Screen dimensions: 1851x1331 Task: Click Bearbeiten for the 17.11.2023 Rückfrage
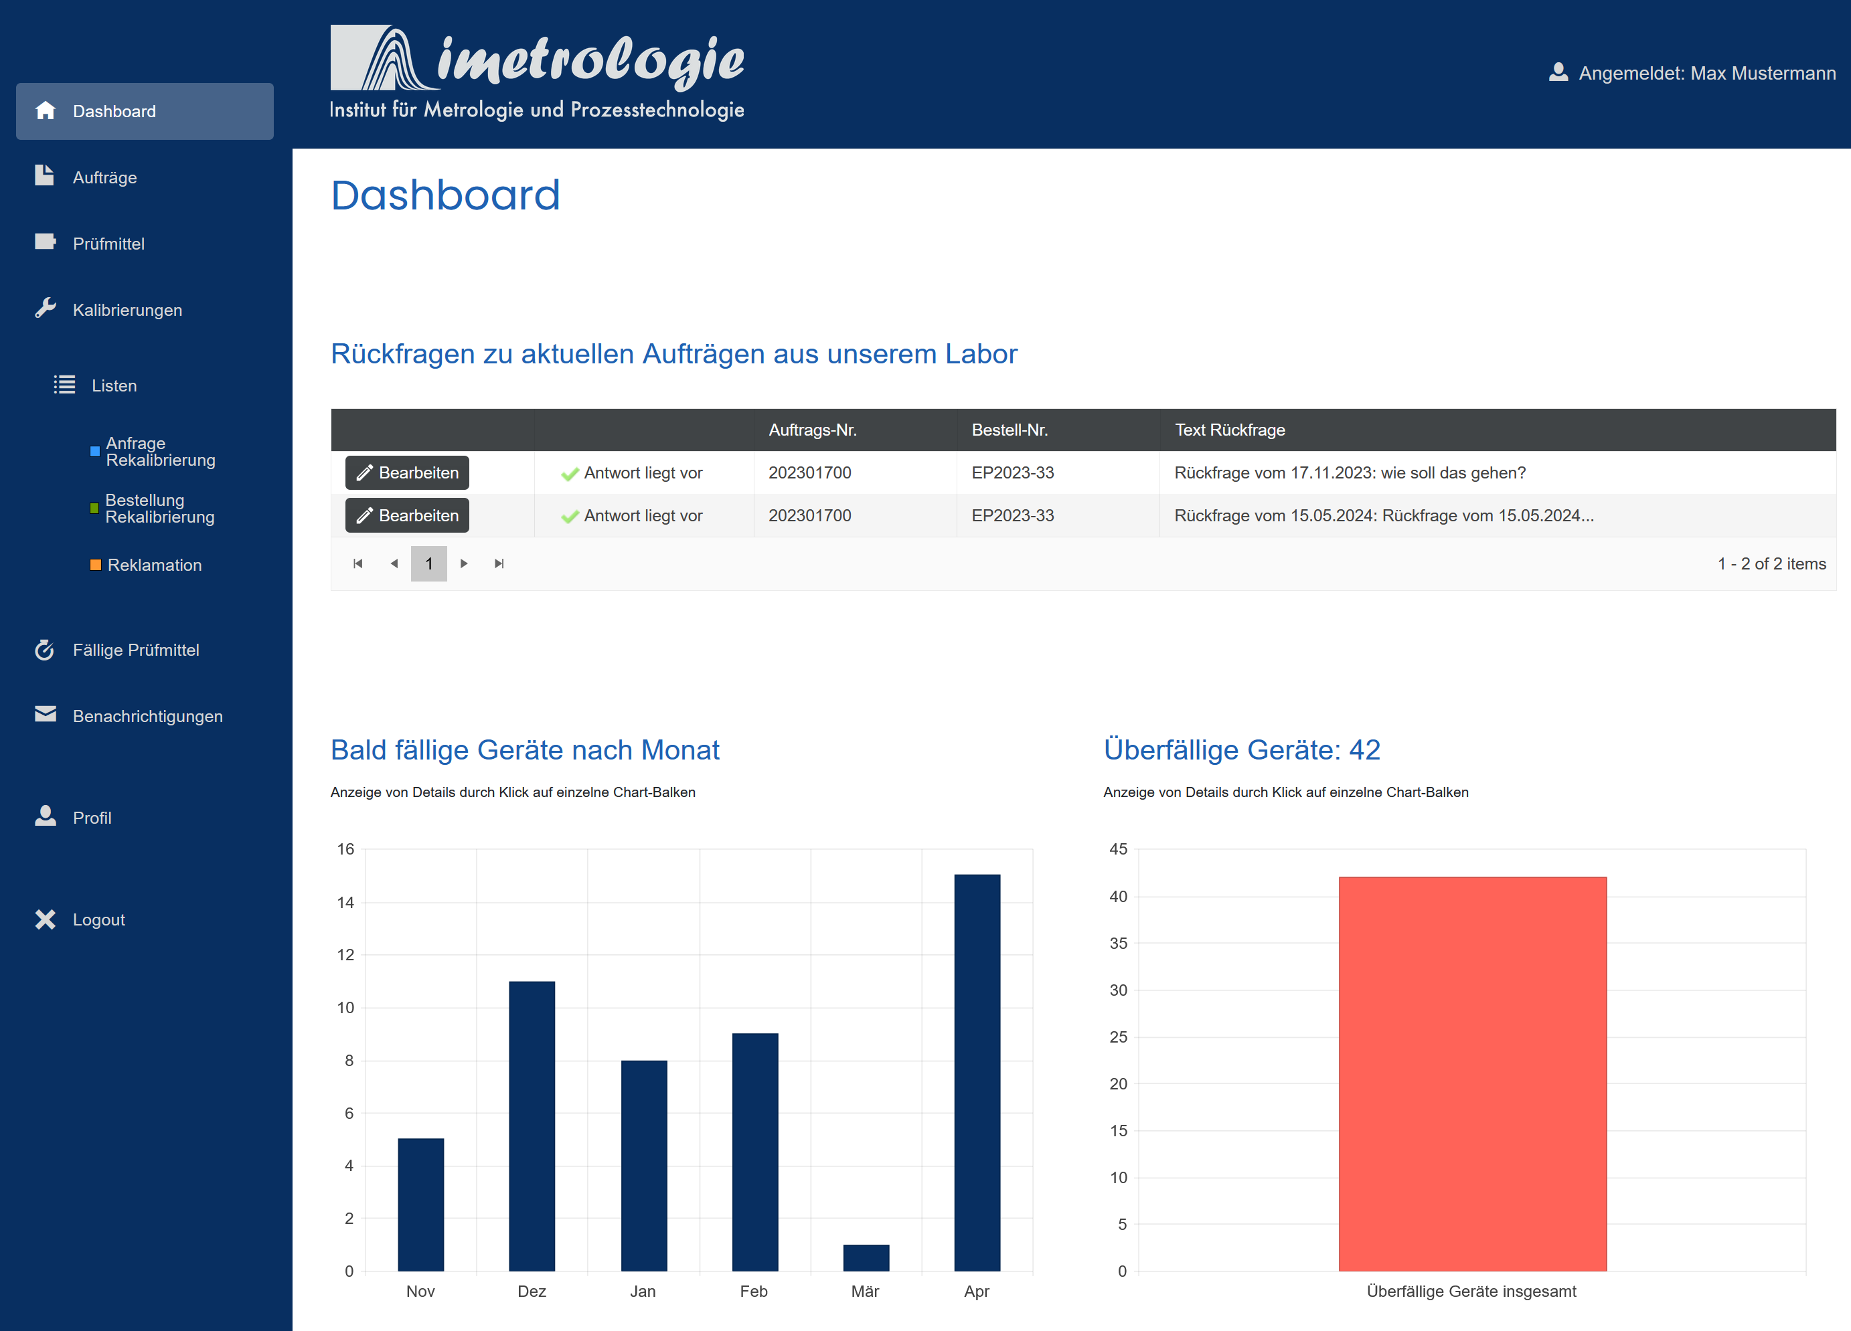406,472
